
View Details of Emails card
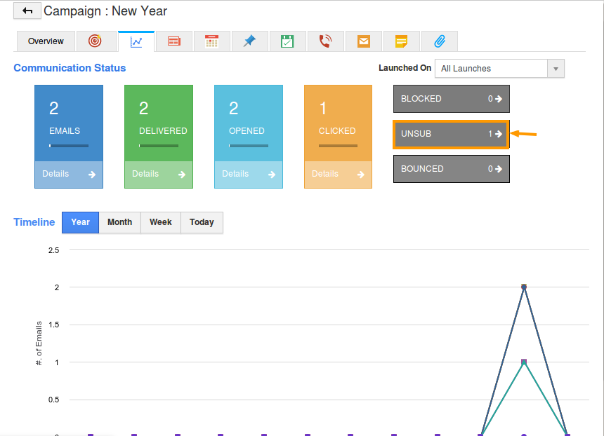point(69,174)
